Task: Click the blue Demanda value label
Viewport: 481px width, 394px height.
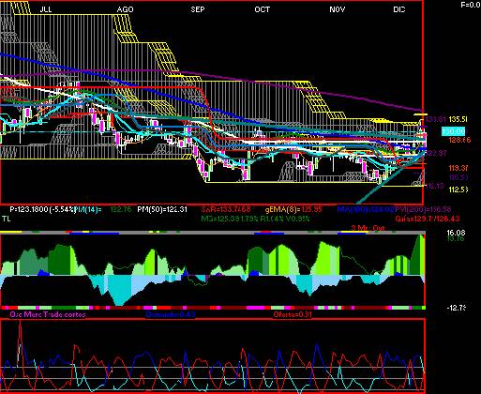Action: point(171,314)
